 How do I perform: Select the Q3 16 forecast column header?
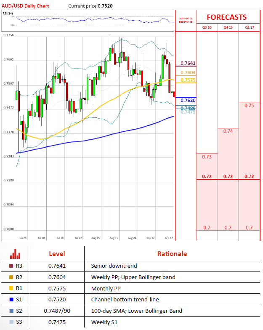pyautogui.click(x=207, y=27)
